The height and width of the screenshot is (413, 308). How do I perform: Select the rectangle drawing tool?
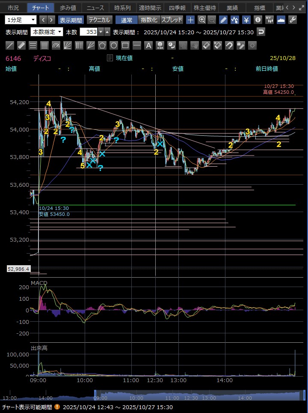click(125, 45)
